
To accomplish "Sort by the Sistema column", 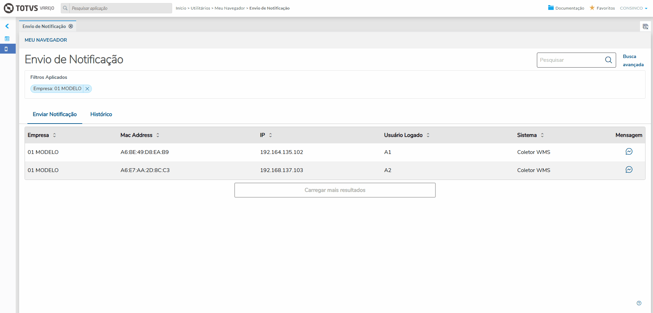I will [x=542, y=135].
